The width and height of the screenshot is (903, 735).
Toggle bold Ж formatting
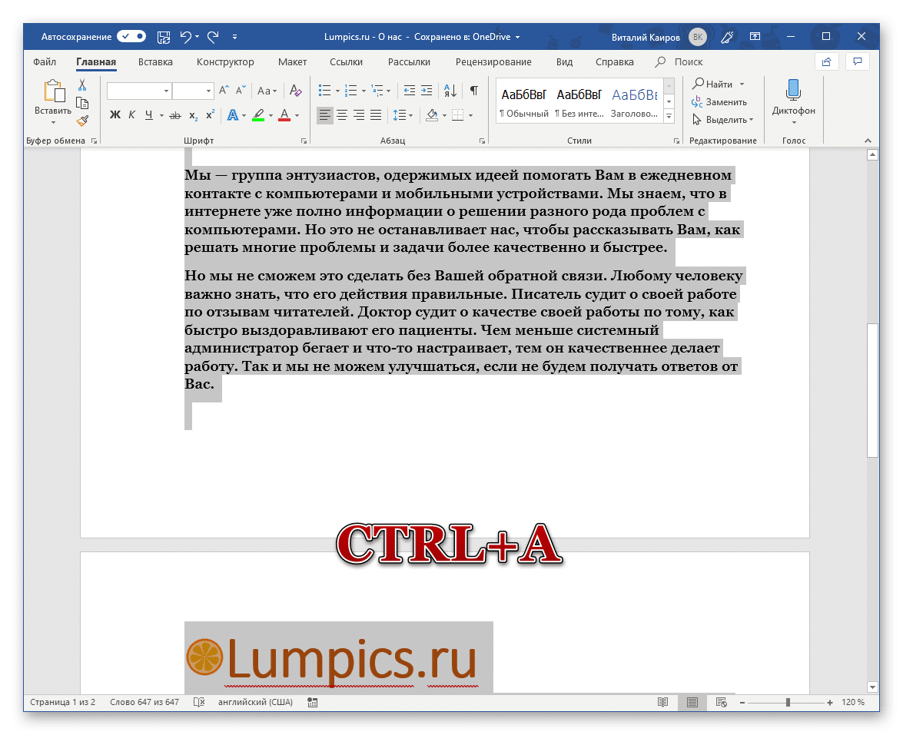click(115, 115)
